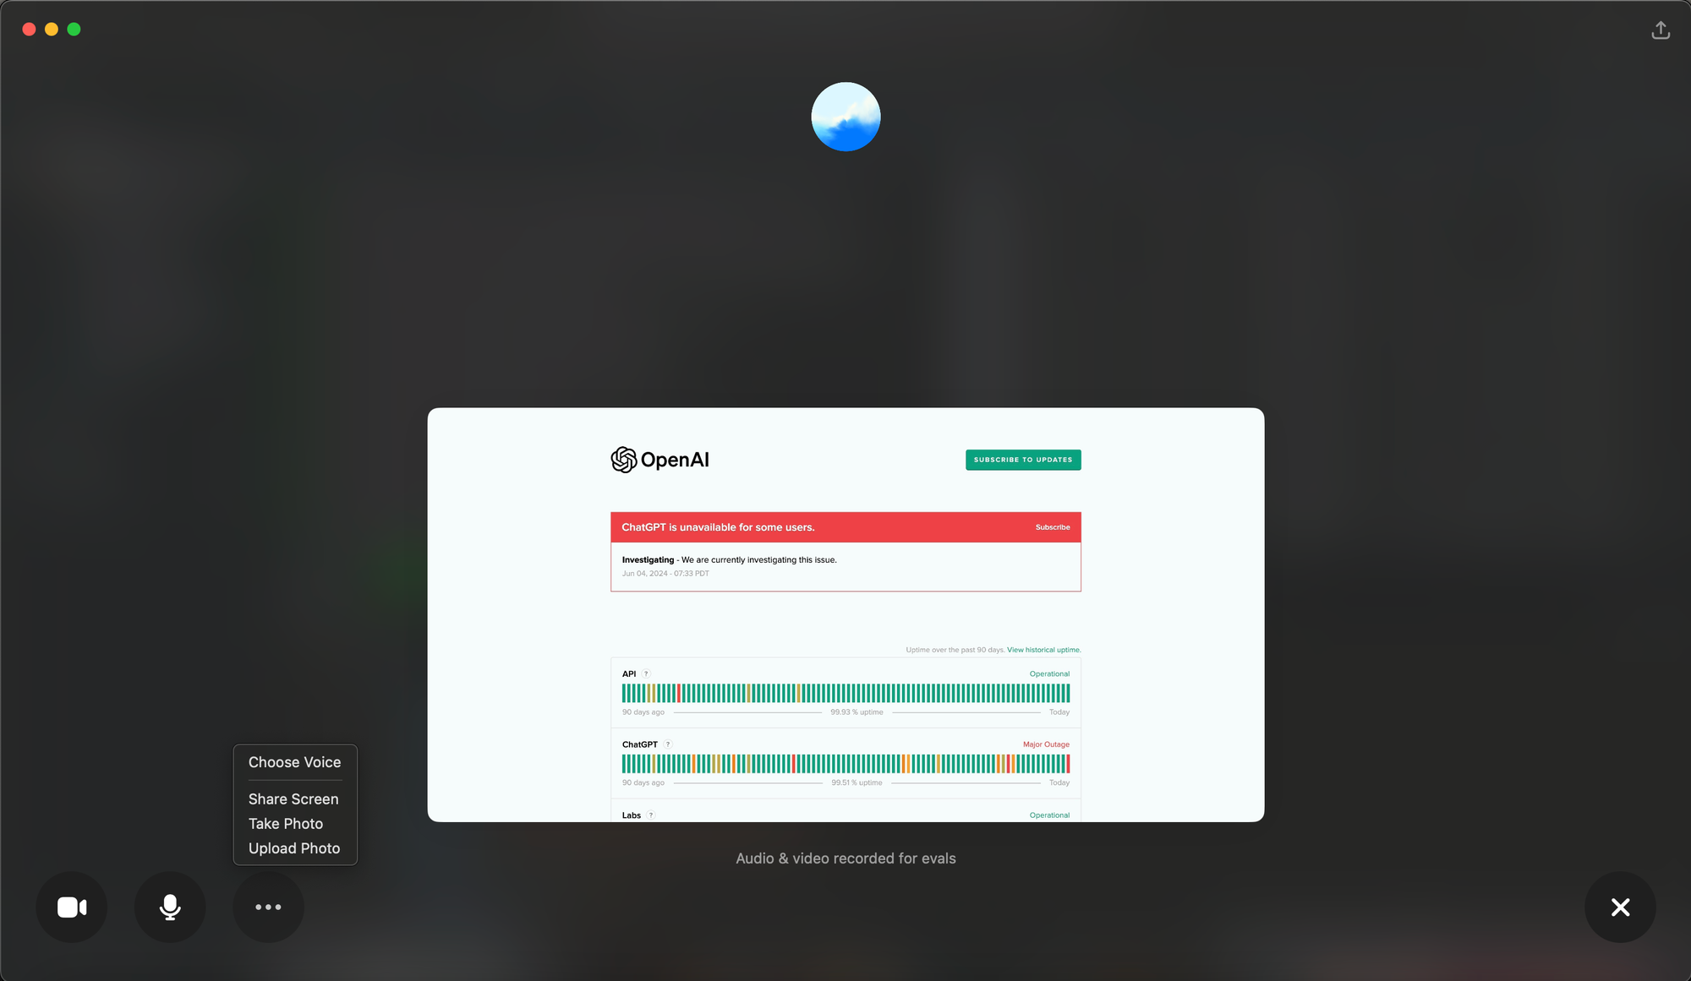Click the share/export icon top right

1661,30
